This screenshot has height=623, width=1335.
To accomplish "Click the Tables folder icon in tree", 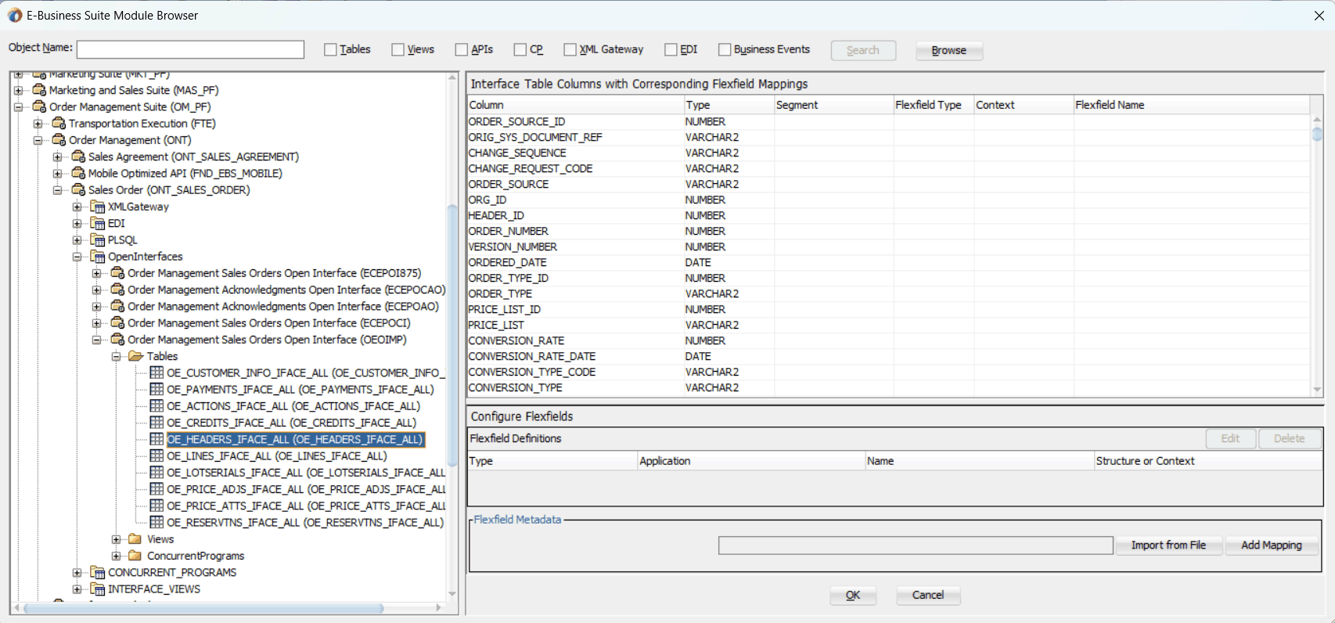I will click(136, 356).
